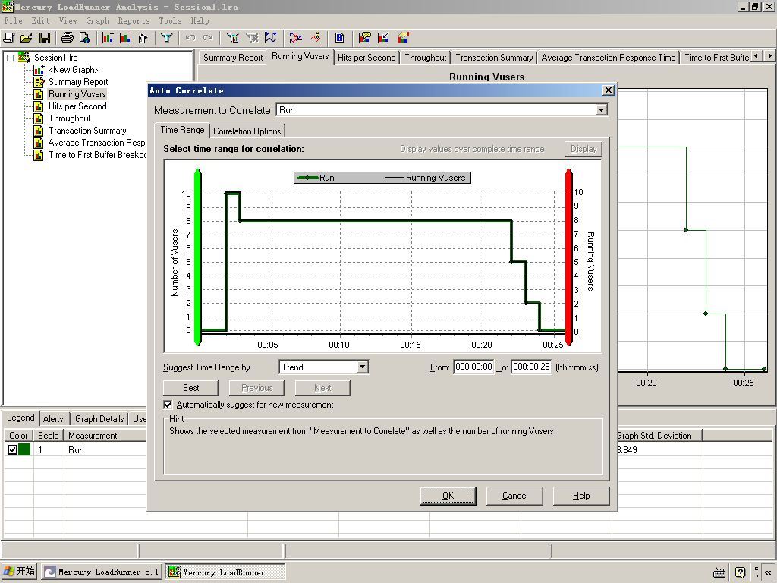Image resolution: width=777 pixels, height=583 pixels.
Task: Select the Alerts tab in legend pane
Action: [x=53, y=419]
